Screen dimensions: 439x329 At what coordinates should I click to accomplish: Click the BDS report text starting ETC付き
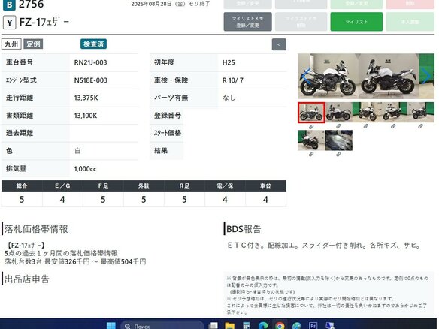(324, 246)
